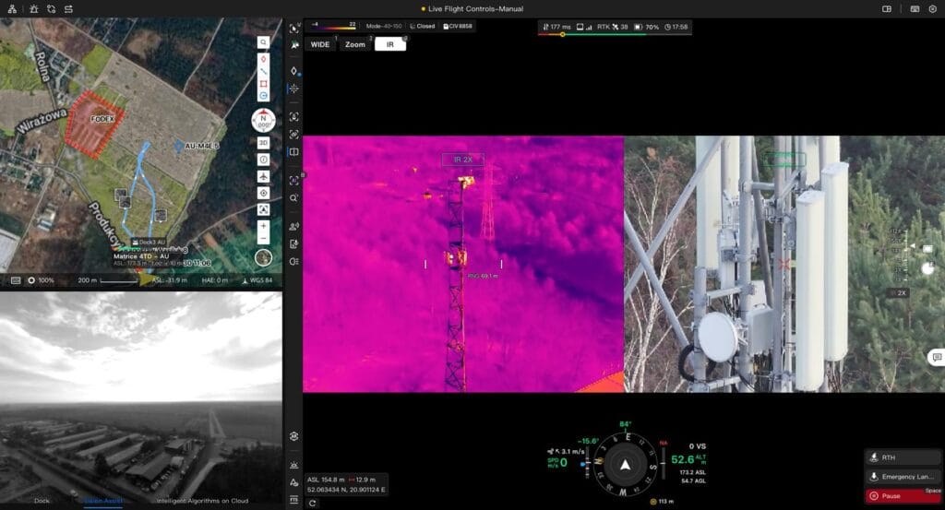Click the chat message icon at right edge
Image resolution: width=945 pixels, height=510 pixels.
(x=938, y=358)
